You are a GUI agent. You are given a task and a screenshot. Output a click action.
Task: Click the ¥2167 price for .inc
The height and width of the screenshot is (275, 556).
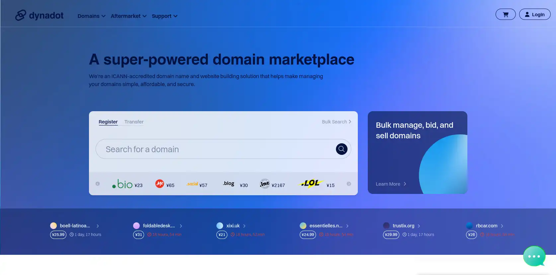point(278,185)
